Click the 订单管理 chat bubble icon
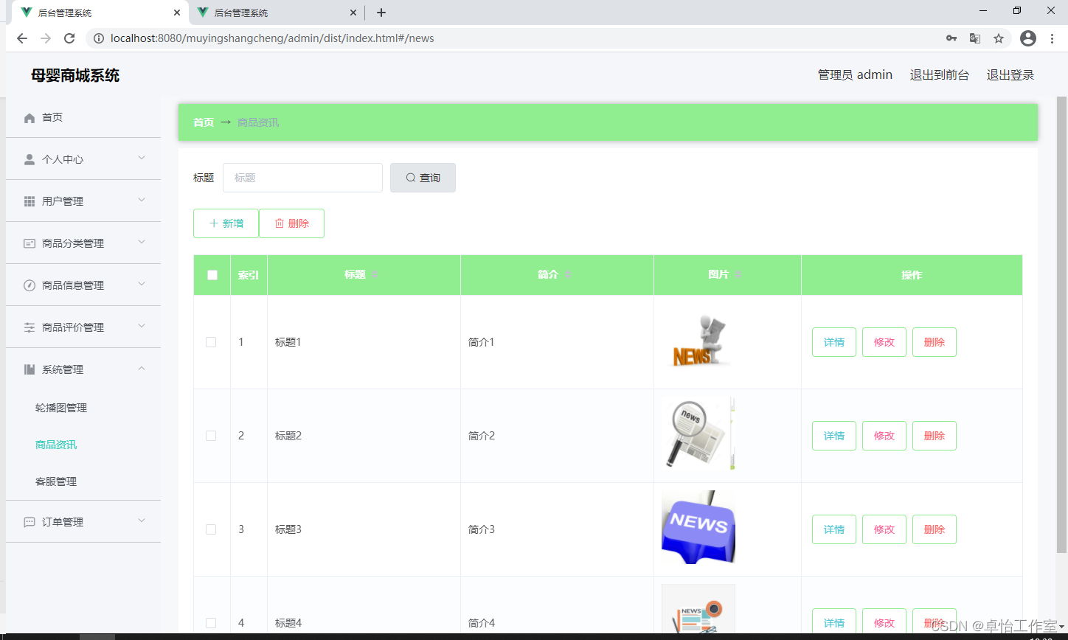1068x640 pixels. (x=29, y=521)
